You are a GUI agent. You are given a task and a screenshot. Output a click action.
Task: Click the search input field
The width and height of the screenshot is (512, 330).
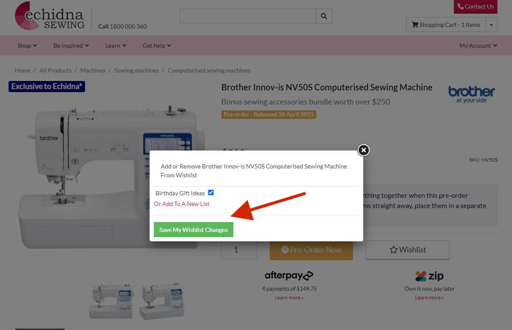click(248, 16)
